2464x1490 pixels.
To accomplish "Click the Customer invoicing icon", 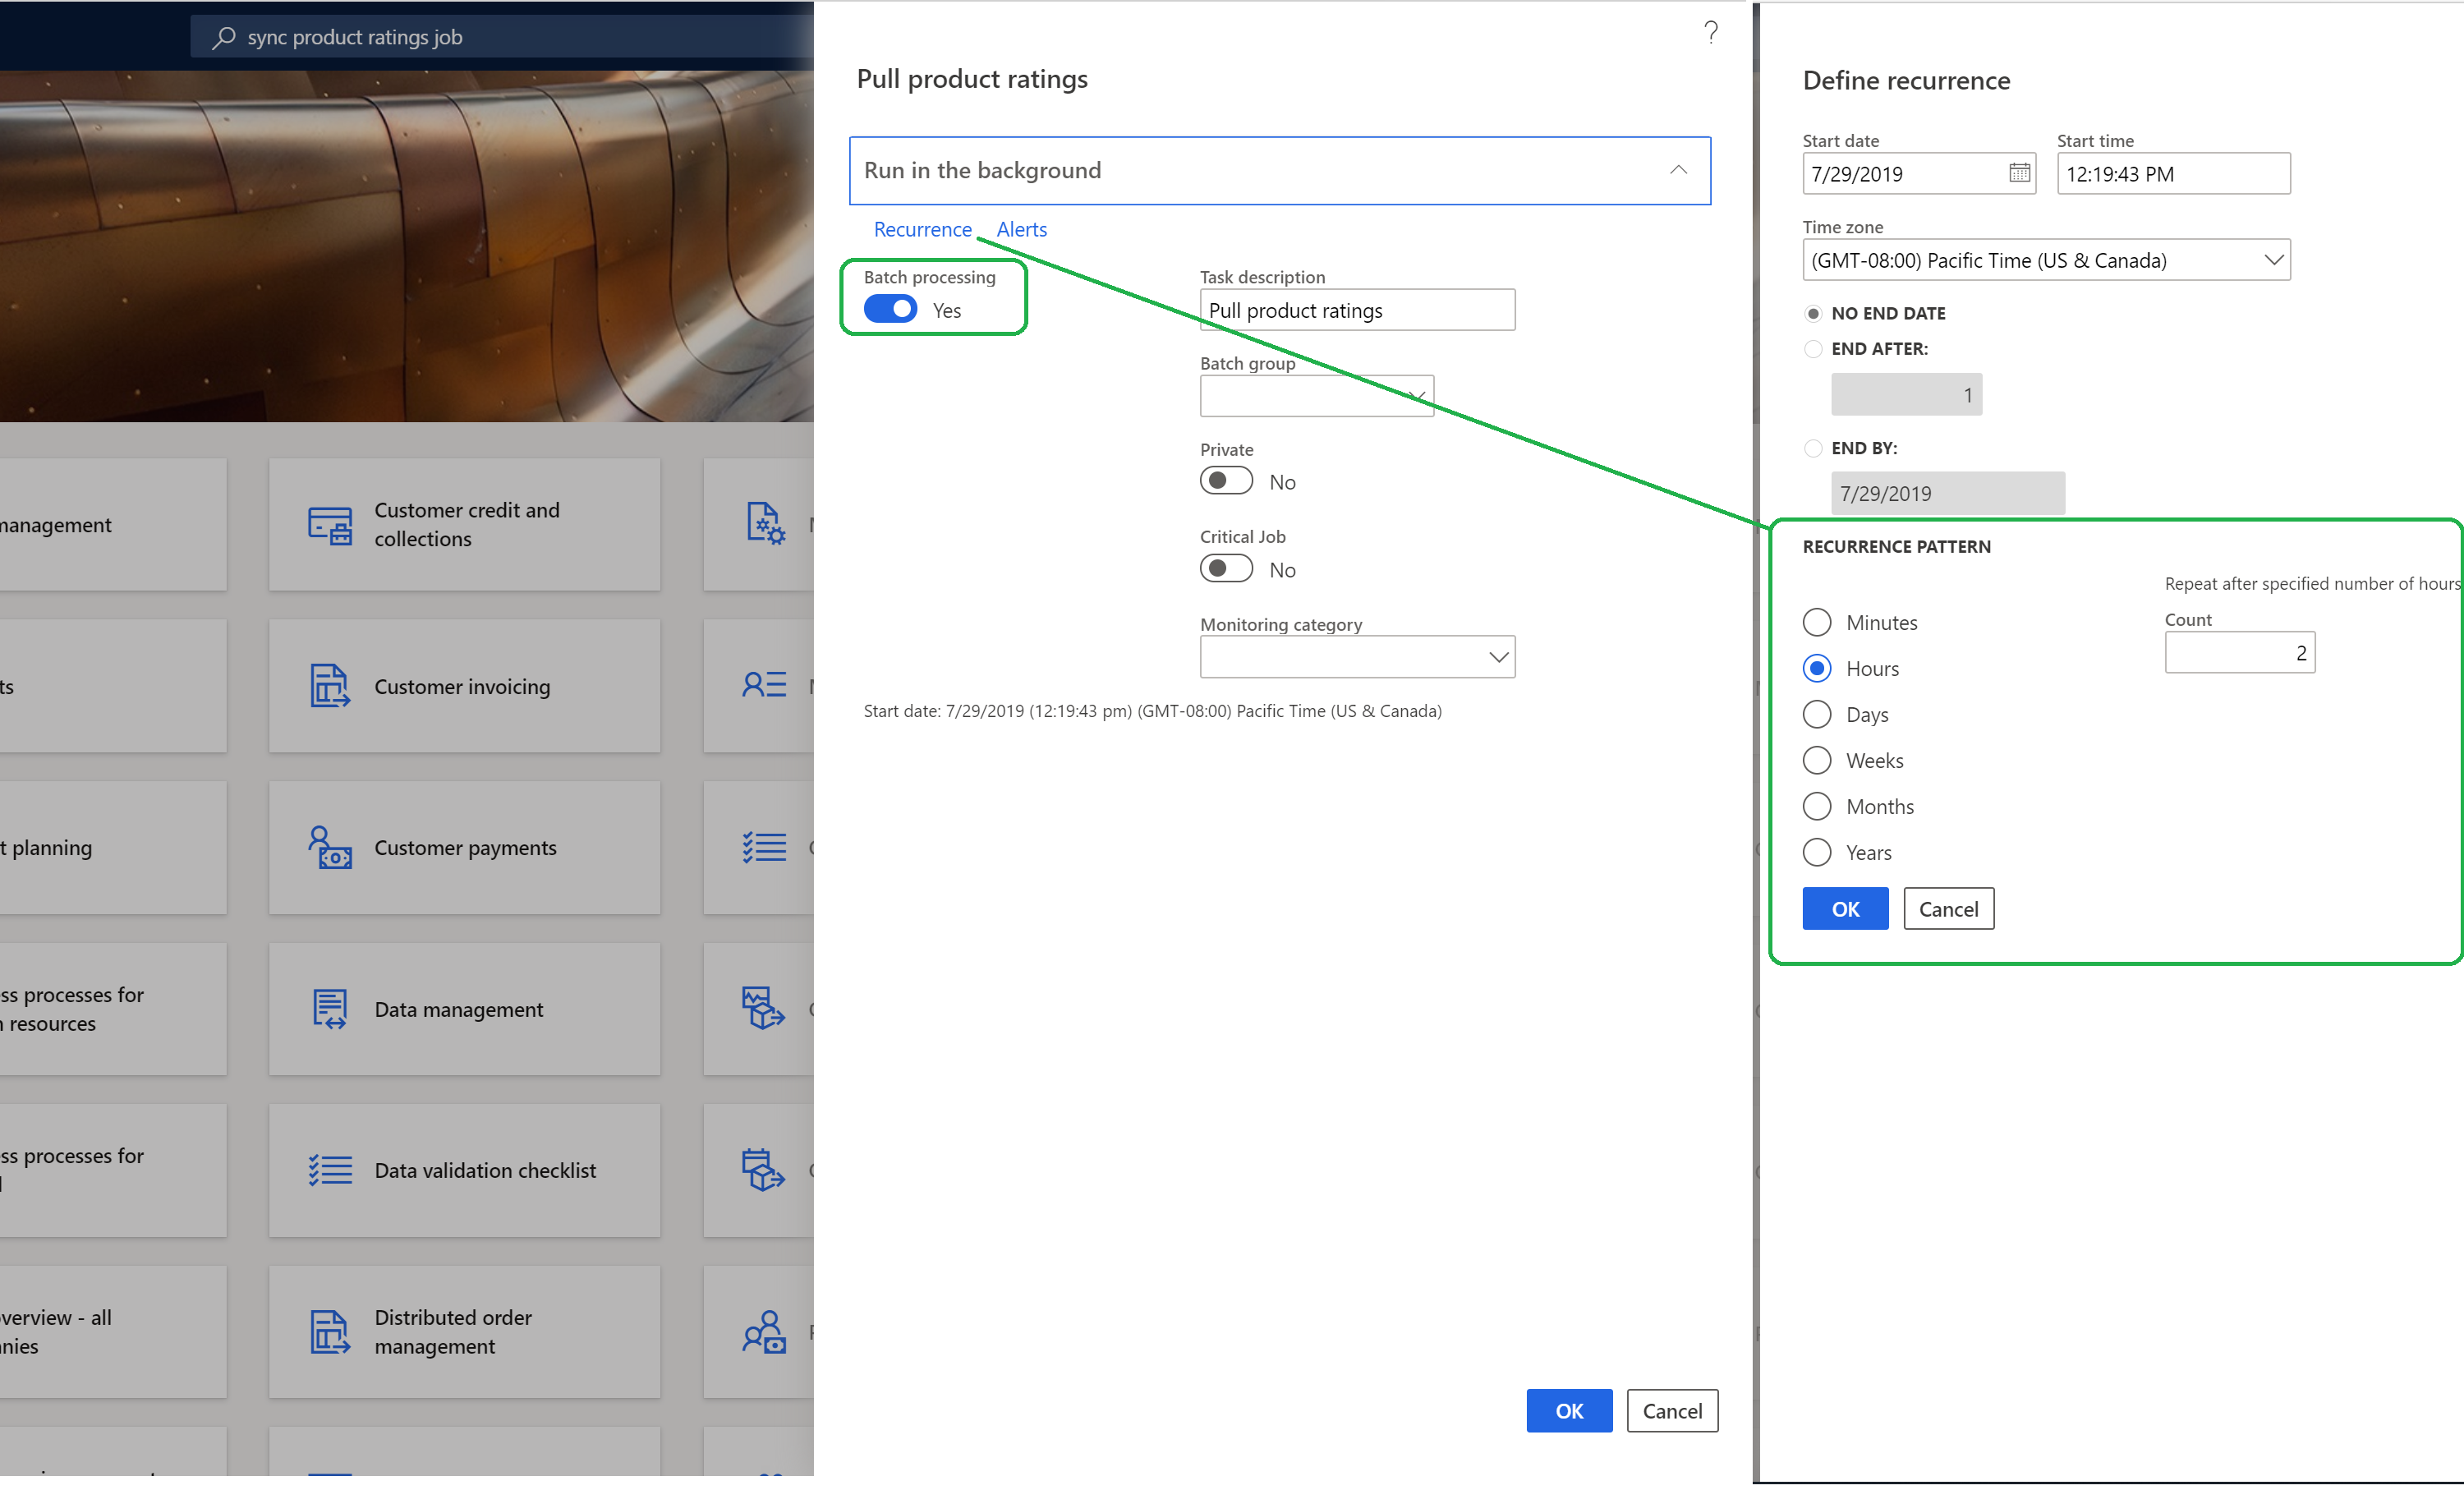I will coord(328,684).
